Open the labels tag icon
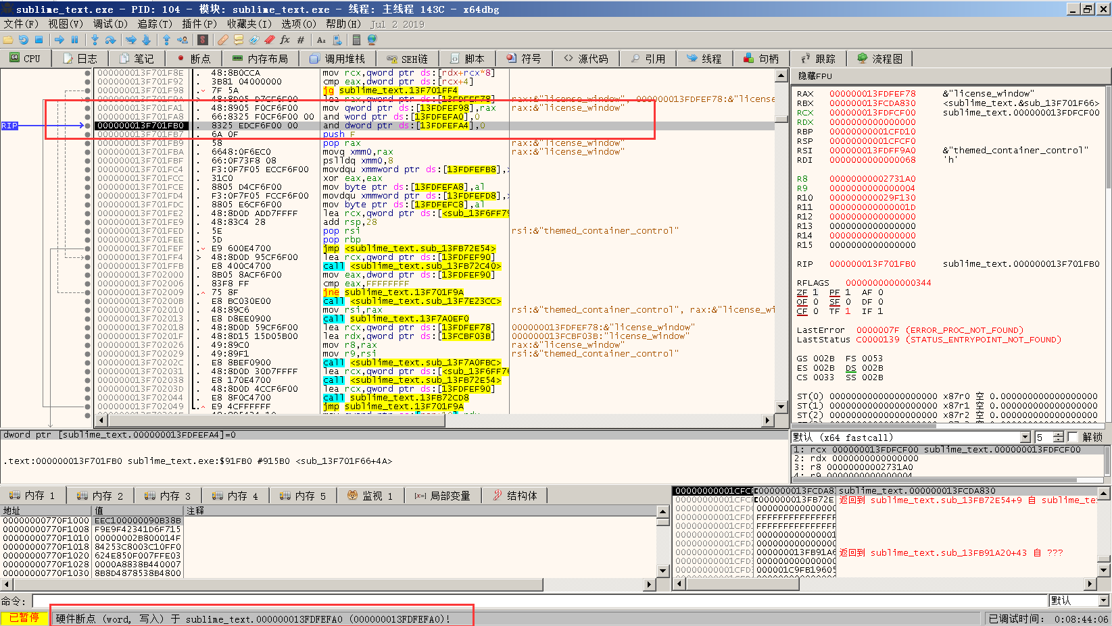The height and width of the screenshot is (626, 1112). coord(253,41)
